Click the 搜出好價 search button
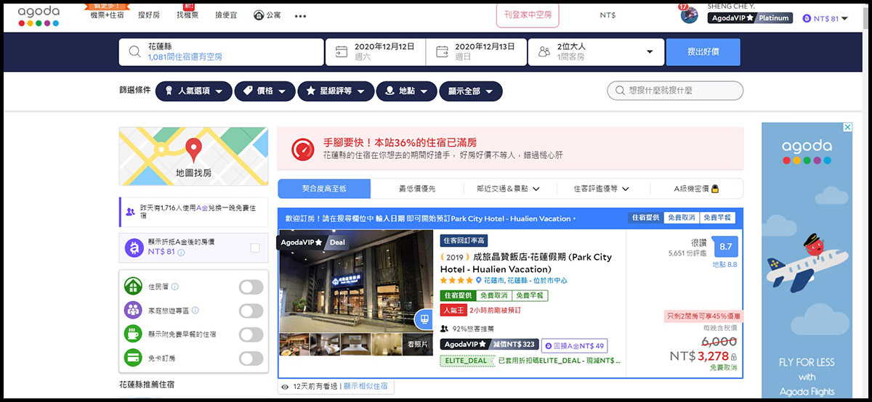Viewport: 872px width, 402px height. tap(703, 52)
